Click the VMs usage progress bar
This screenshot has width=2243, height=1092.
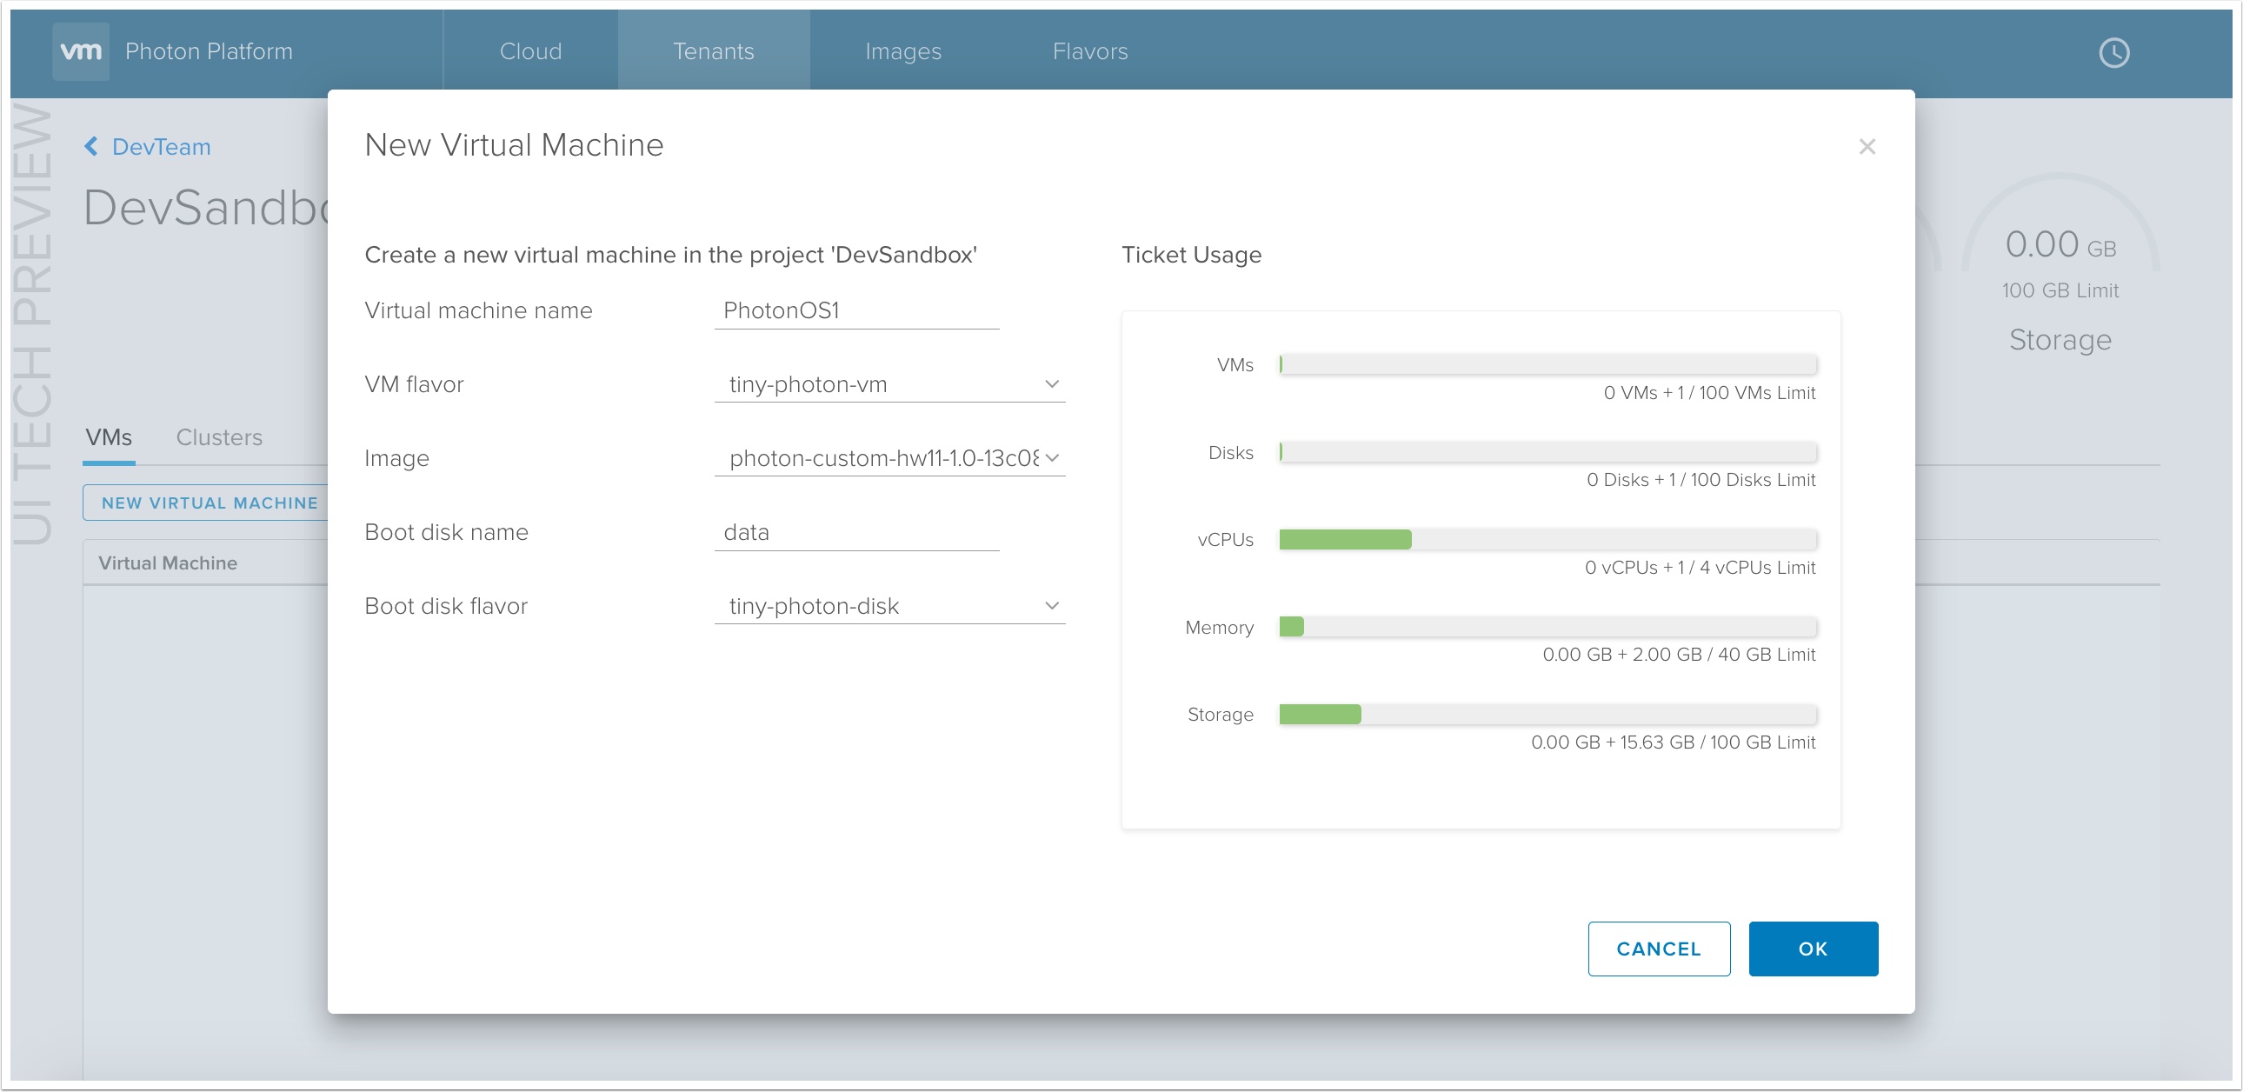(x=1547, y=365)
